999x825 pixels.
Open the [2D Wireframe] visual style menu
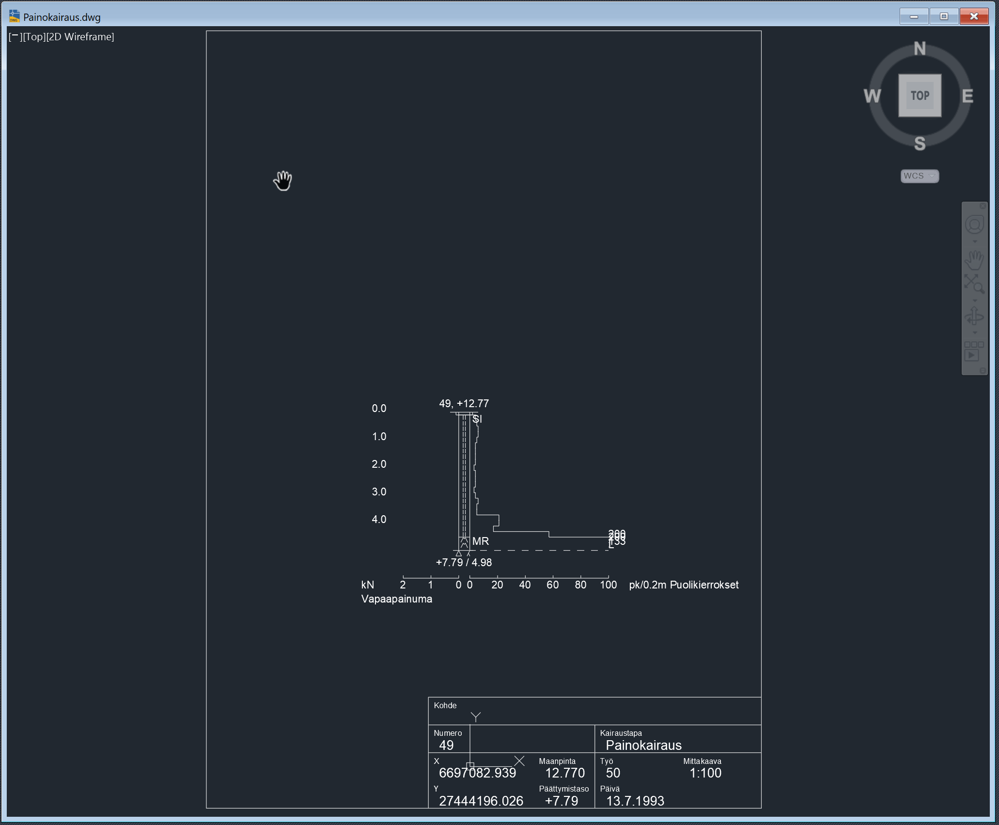point(80,37)
